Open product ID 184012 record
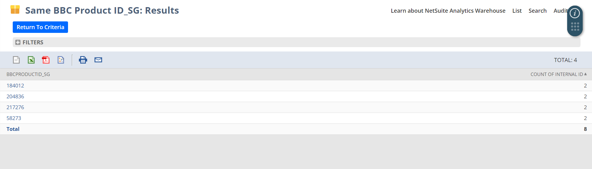Viewport: 592px width, 169px height. pyautogui.click(x=15, y=86)
